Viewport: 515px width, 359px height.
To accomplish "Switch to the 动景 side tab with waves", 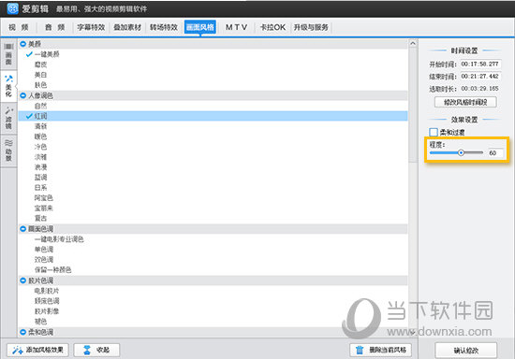I will pyautogui.click(x=8, y=151).
